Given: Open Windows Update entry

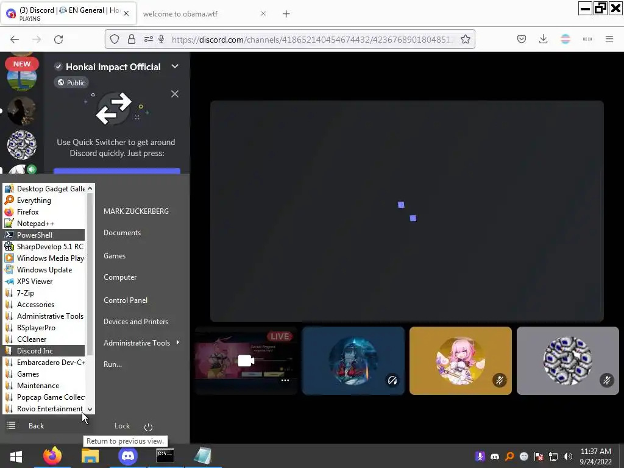Looking at the screenshot, I should (44, 269).
